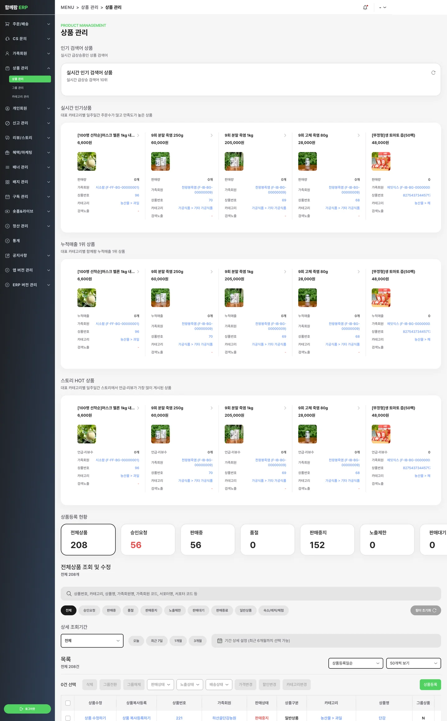447x721 pixels.
Task: Click the green 상품등록 button
Action: tap(430, 684)
